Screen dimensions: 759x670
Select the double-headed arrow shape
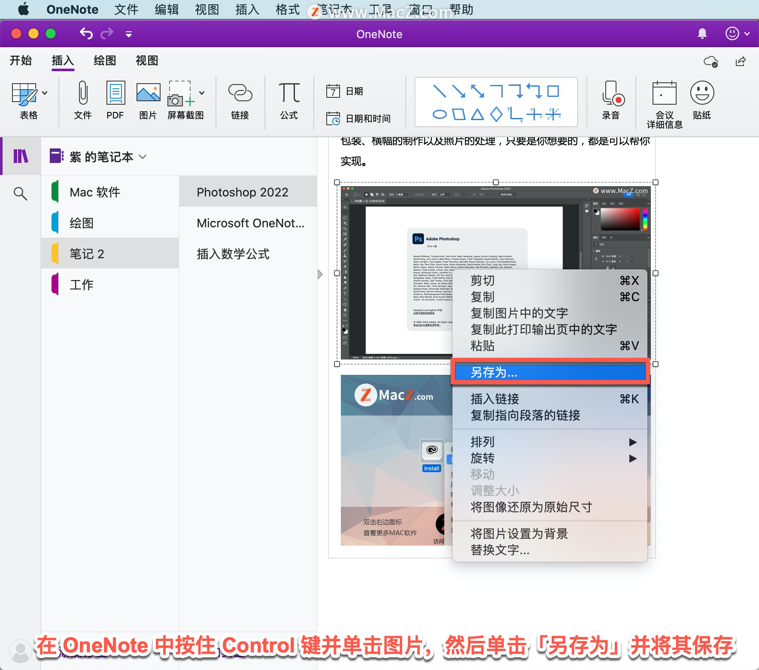[x=477, y=91]
